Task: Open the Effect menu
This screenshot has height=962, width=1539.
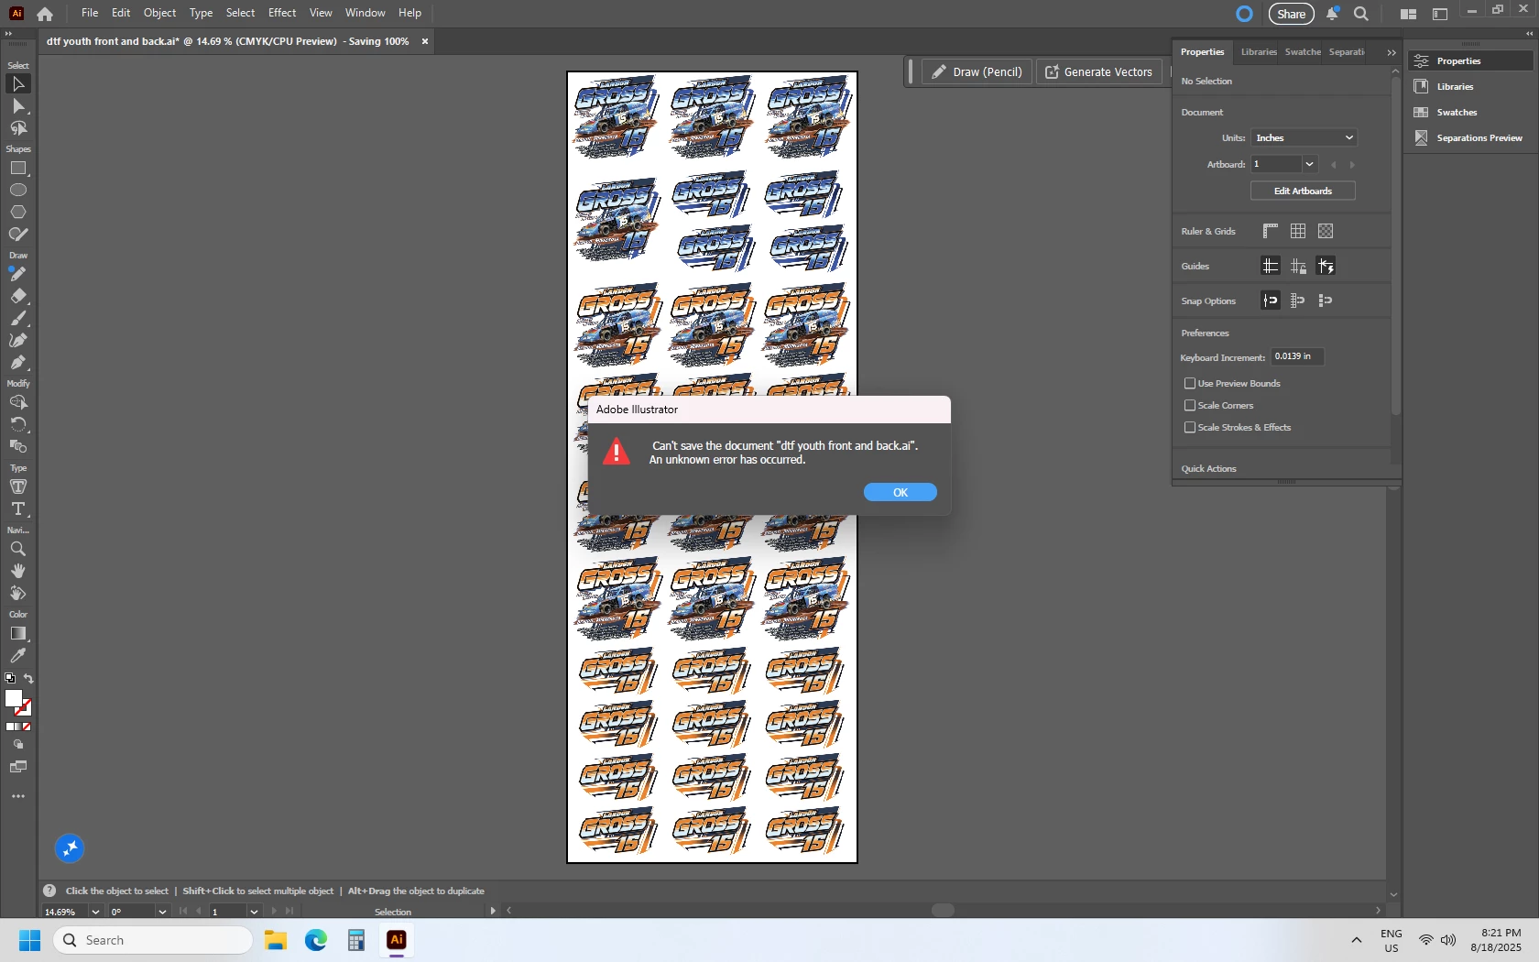Action: click(282, 13)
